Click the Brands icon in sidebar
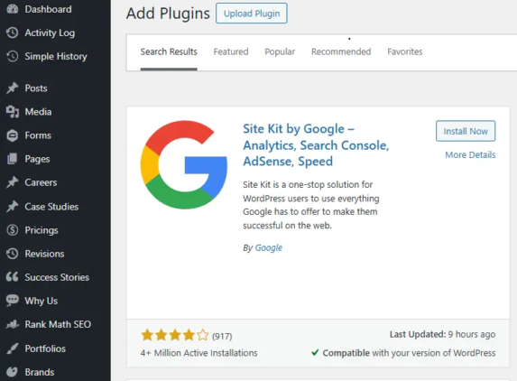The height and width of the screenshot is (381, 517). coord(13,372)
